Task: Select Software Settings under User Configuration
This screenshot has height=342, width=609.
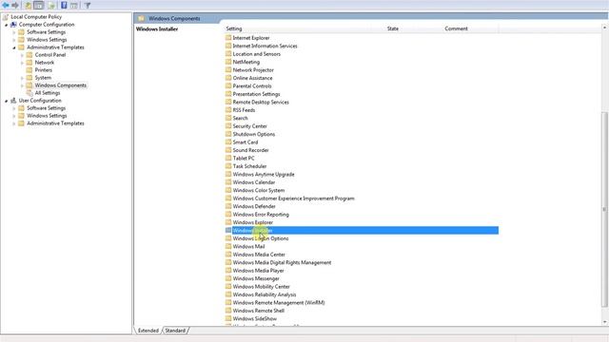Action: [47, 108]
